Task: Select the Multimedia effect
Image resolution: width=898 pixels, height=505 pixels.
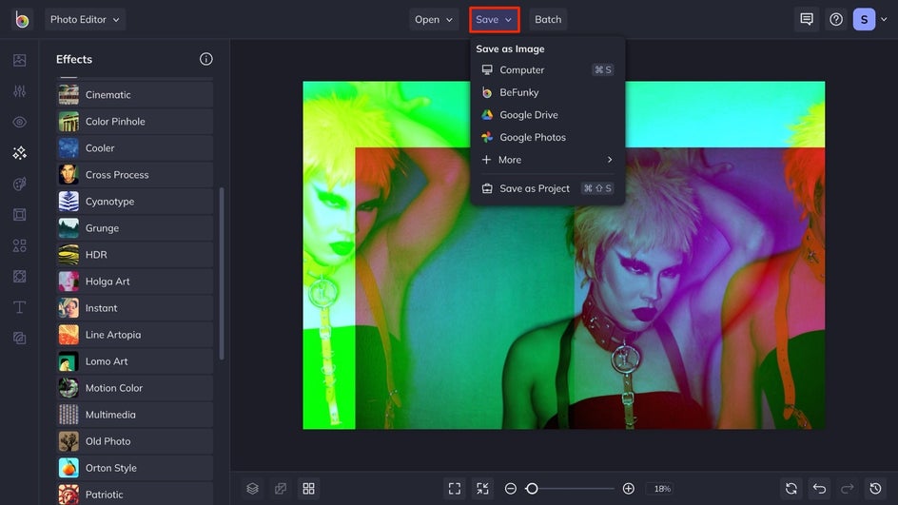Action: [135, 415]
